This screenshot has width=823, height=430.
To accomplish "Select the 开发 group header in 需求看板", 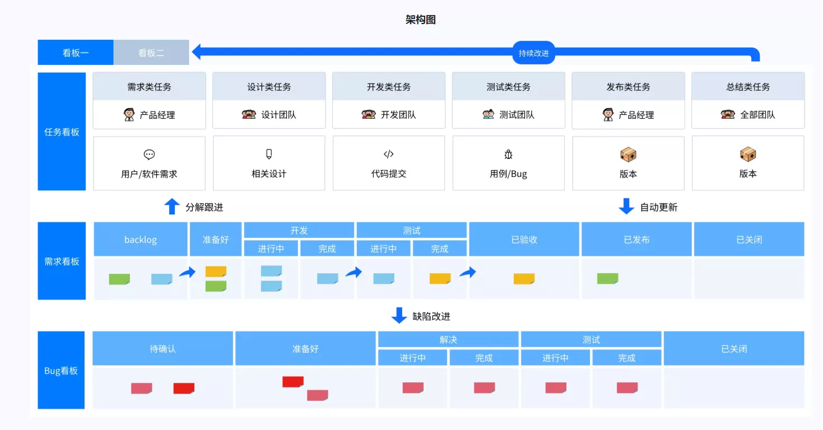I will click(x=299, y=230).
